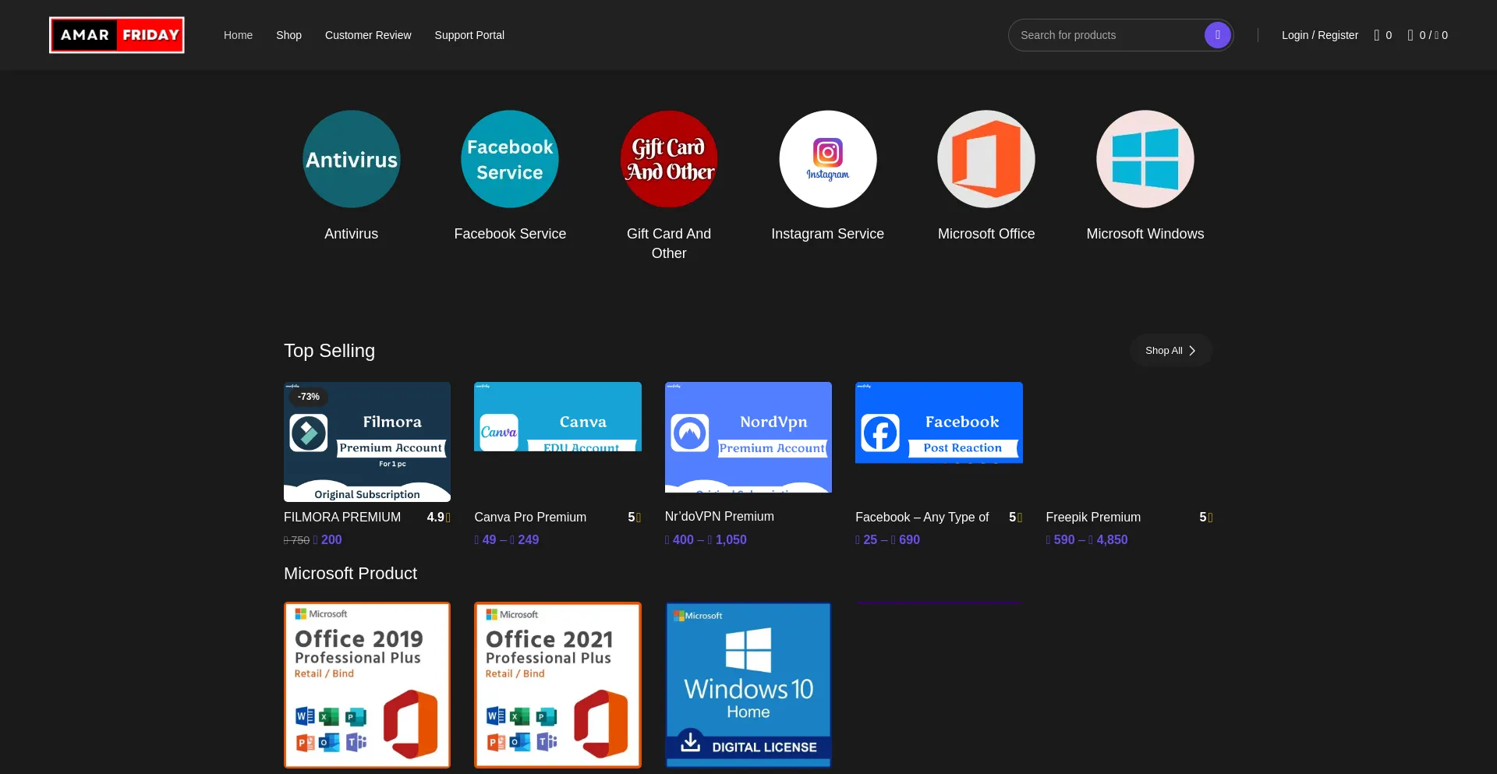Select the Facebook Service category circle

click(510, 159)
